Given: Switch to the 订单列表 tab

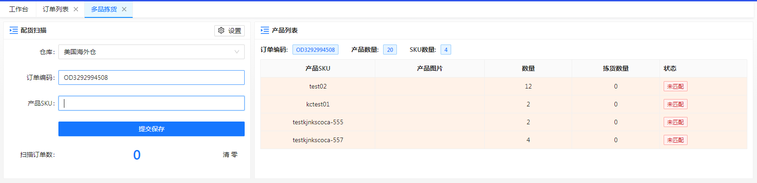Looking at the screenshot, I should pos(56,9).
